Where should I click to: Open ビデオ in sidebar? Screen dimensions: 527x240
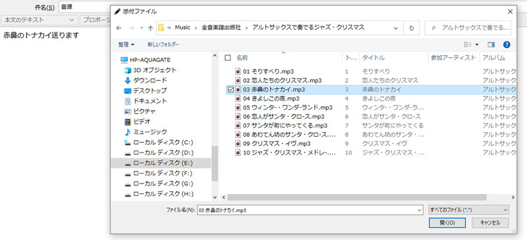click(142, 122)
